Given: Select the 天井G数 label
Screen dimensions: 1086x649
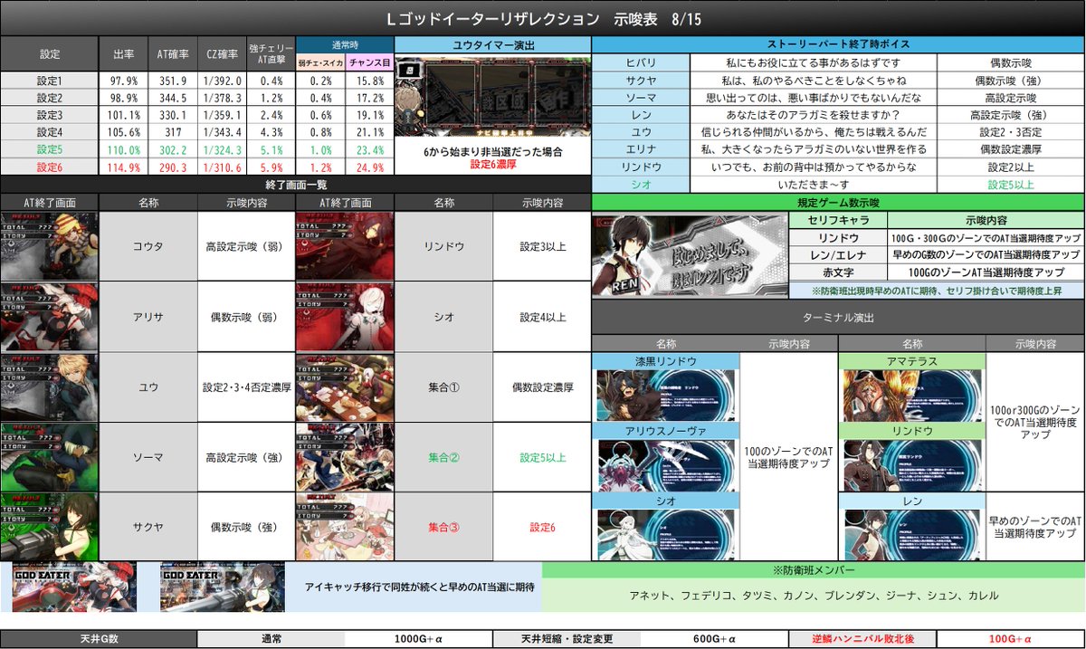Looking at the screenshot, I should tap(99, 639).
